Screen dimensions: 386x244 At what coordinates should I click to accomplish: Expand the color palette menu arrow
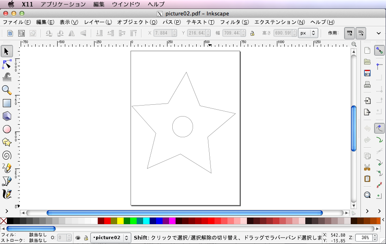click(383, 220)
